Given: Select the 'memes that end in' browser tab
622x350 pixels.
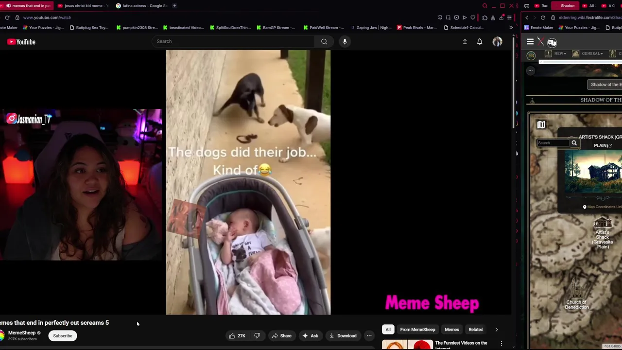Looking at the screenshot, I should 28,6.
